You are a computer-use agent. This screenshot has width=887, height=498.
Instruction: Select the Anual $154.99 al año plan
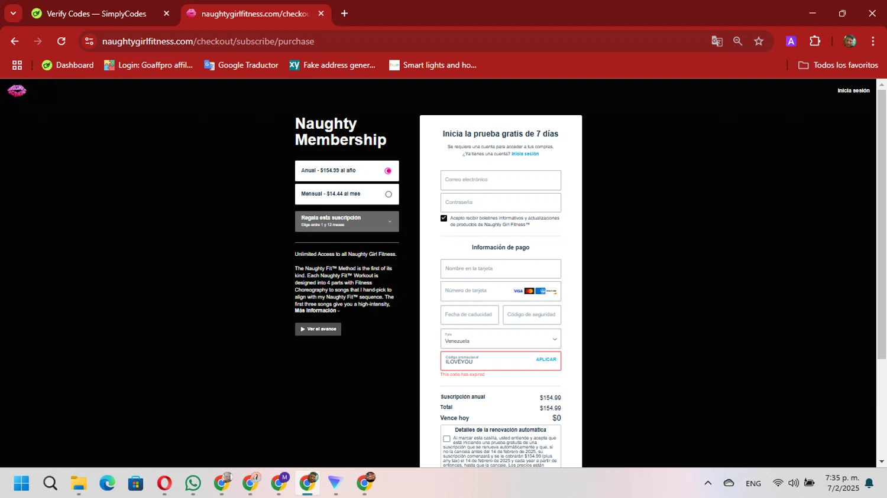[x=347, y=171]
